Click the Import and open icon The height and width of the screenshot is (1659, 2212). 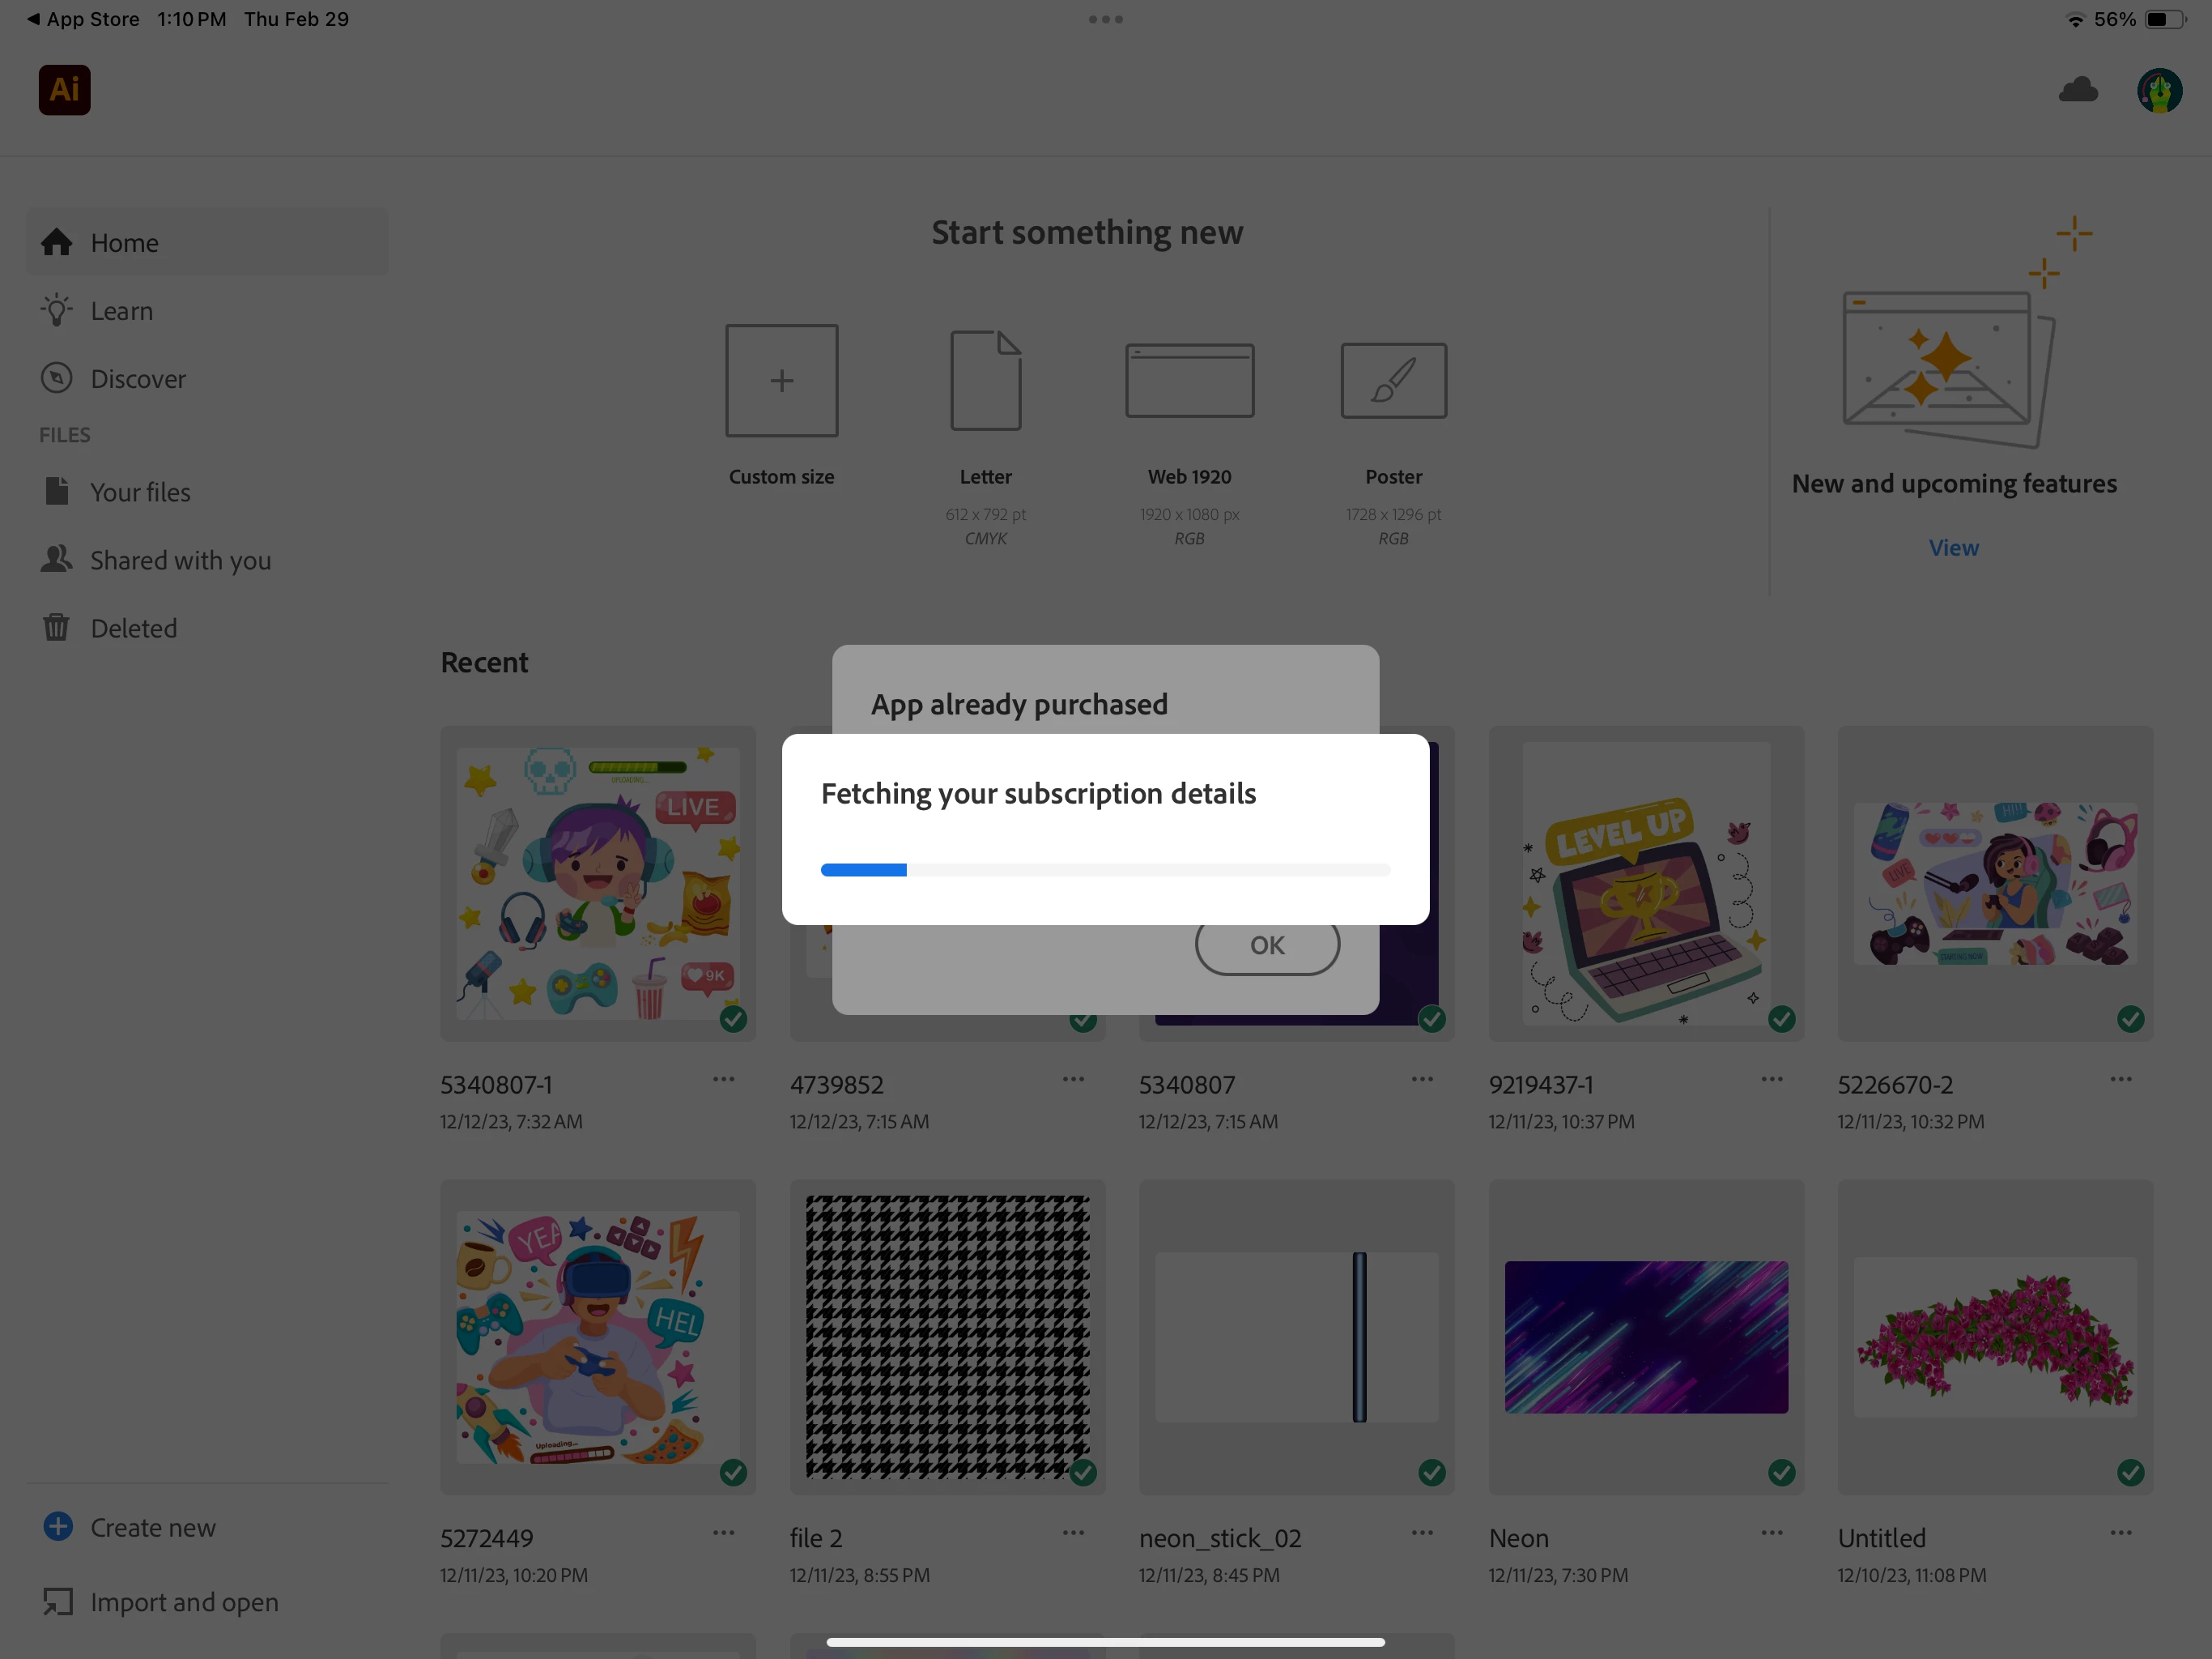click(x=58, y=1601)
